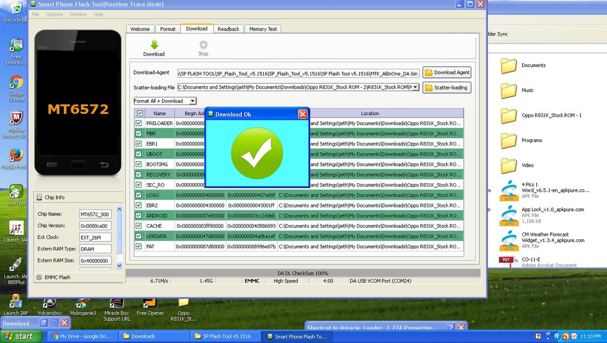Click the Stop icon in toolbar
Image resolution: width=607 pixels, height=343 pixels.
coord(203,45)
